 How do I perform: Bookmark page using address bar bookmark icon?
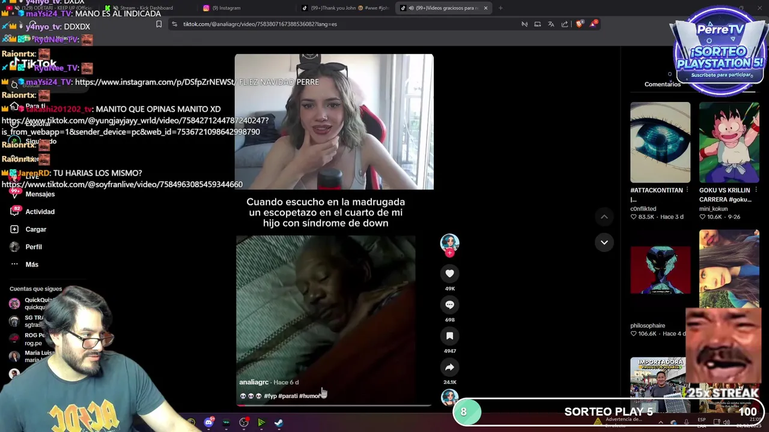[x=159, y=24]
